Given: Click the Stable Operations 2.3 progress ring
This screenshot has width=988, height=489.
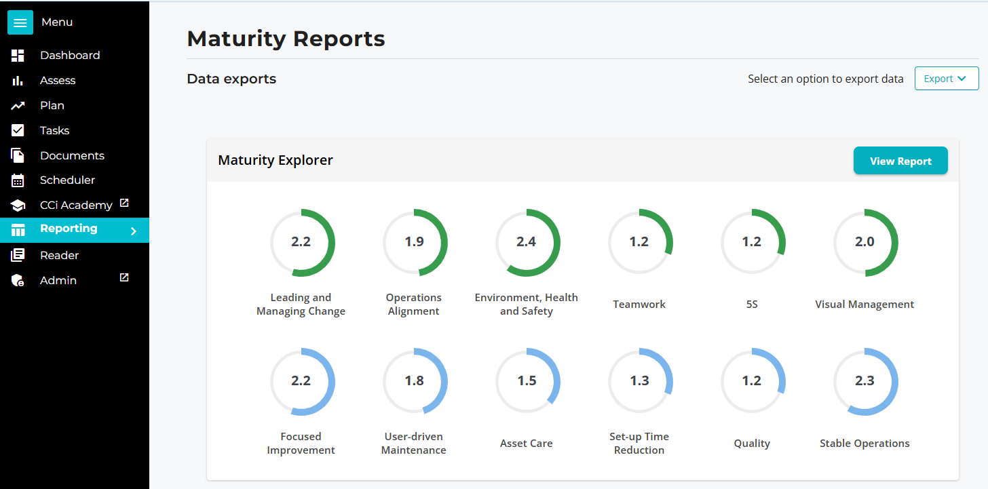Looking at the screenshot, I should (x=865, y=381).
